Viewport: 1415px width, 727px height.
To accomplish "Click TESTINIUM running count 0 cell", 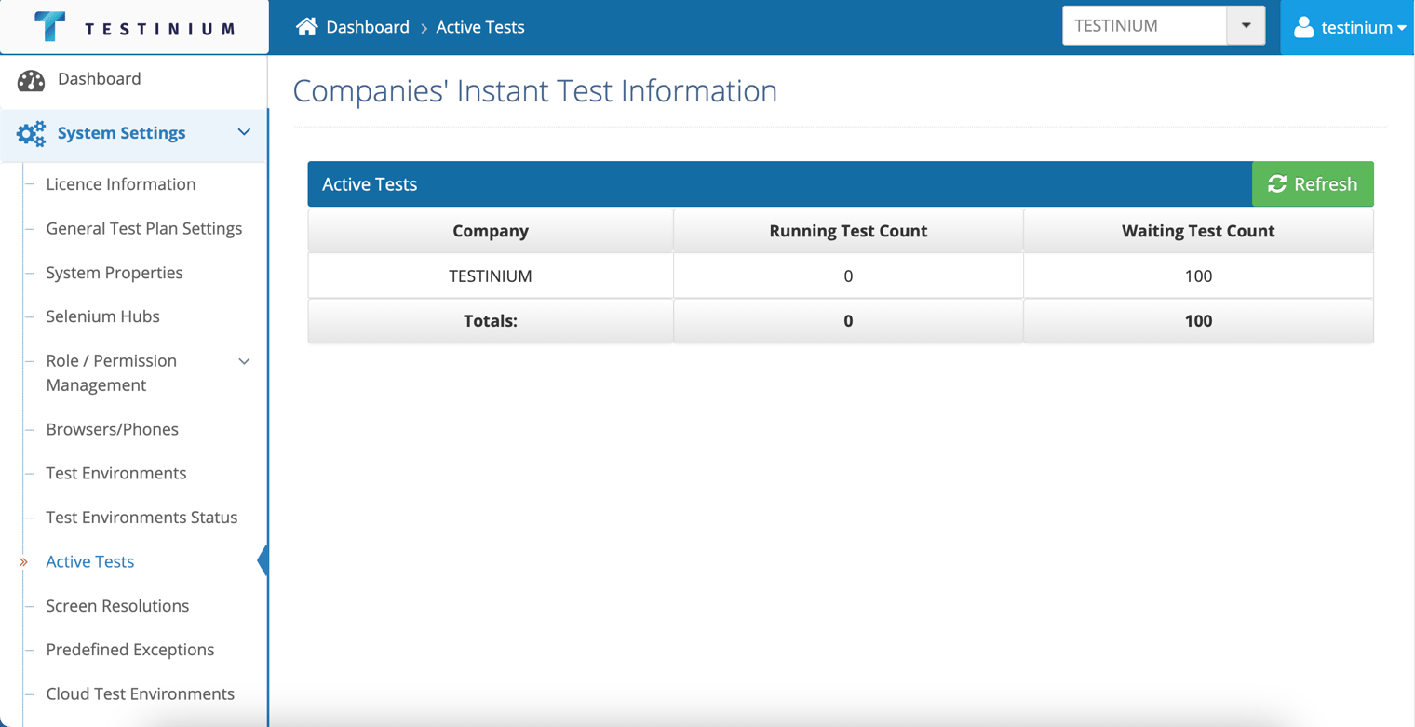I will pos(848,276).
